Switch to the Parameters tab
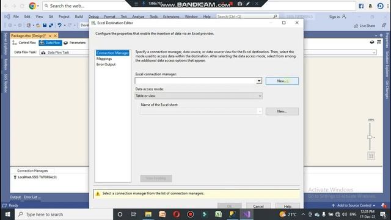This screenshot has height=220, width=391. pos(75,43)
